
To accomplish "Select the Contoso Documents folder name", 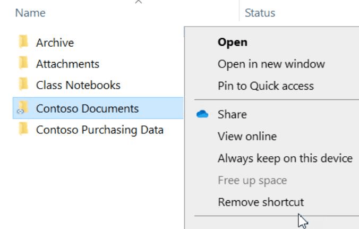I will coord(87,108).
